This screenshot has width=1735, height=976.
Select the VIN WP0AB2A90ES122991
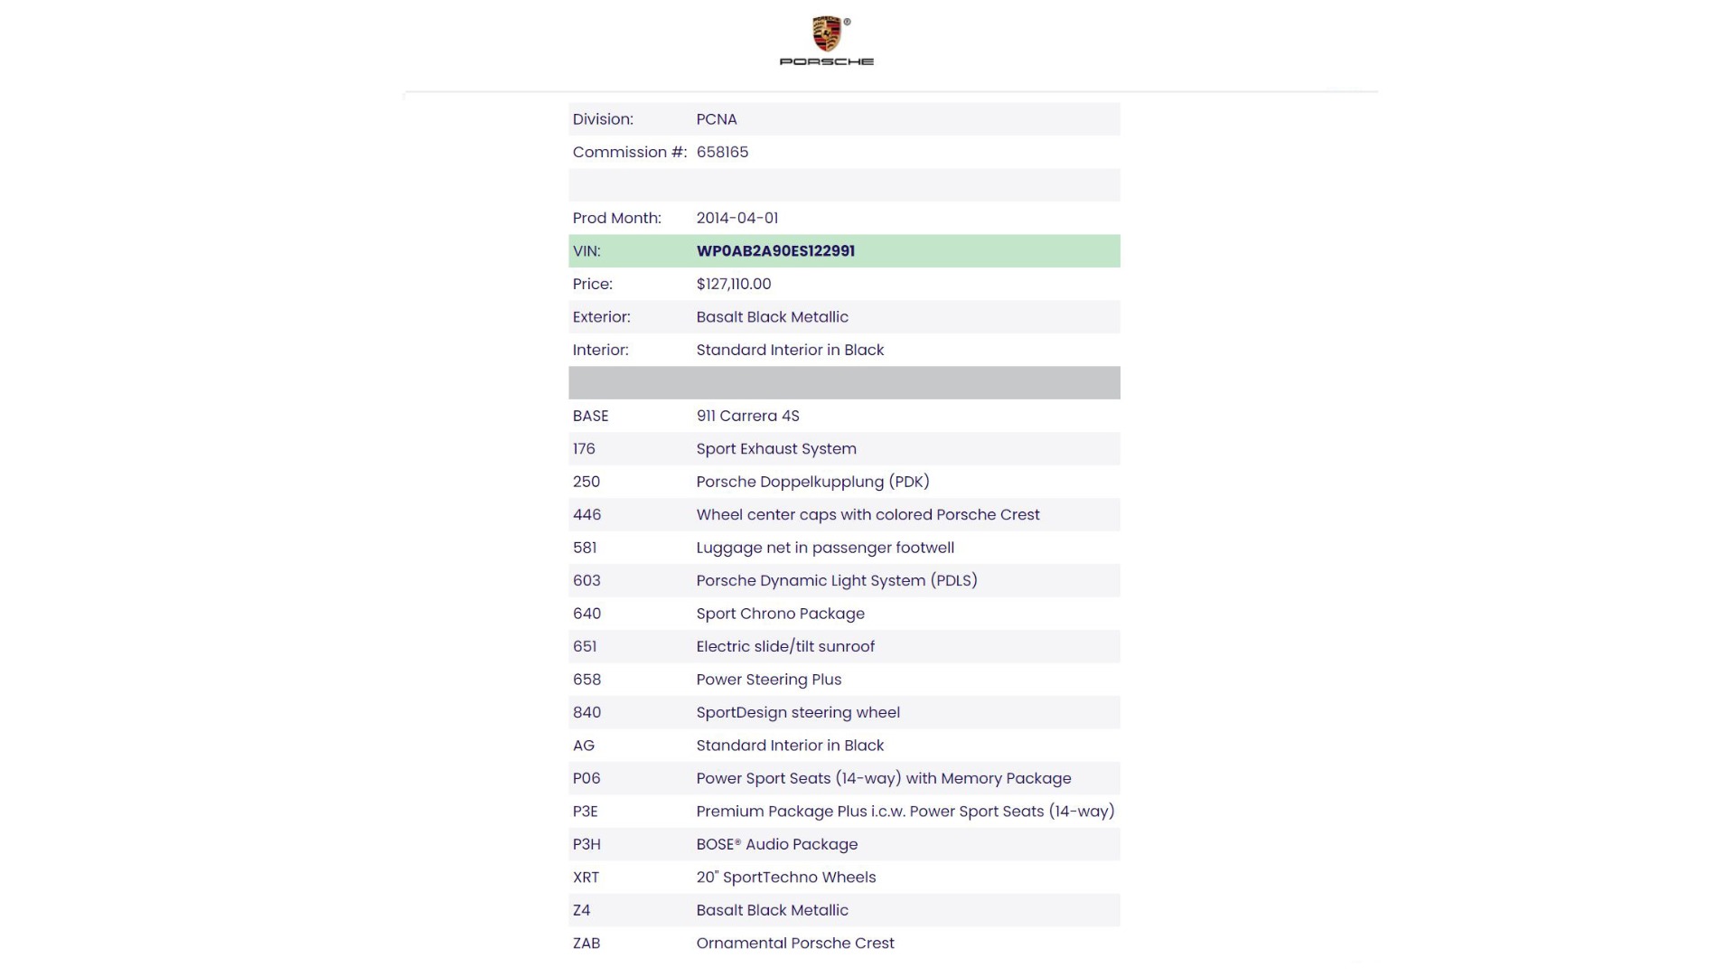tap(775, 251)
